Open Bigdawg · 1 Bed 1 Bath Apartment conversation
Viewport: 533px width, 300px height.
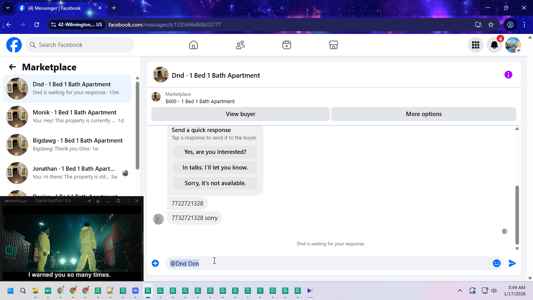tap(67, 145)
